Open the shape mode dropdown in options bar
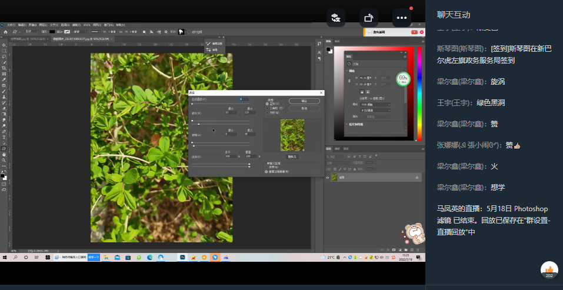Viewport: 563px width, 290px height. point(31,32)
